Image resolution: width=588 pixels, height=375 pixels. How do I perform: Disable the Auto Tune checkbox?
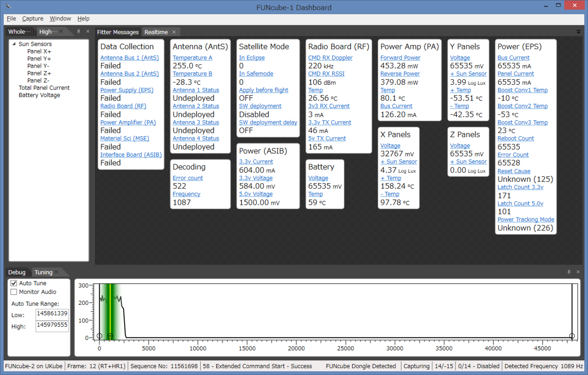(x=14, y=283)
